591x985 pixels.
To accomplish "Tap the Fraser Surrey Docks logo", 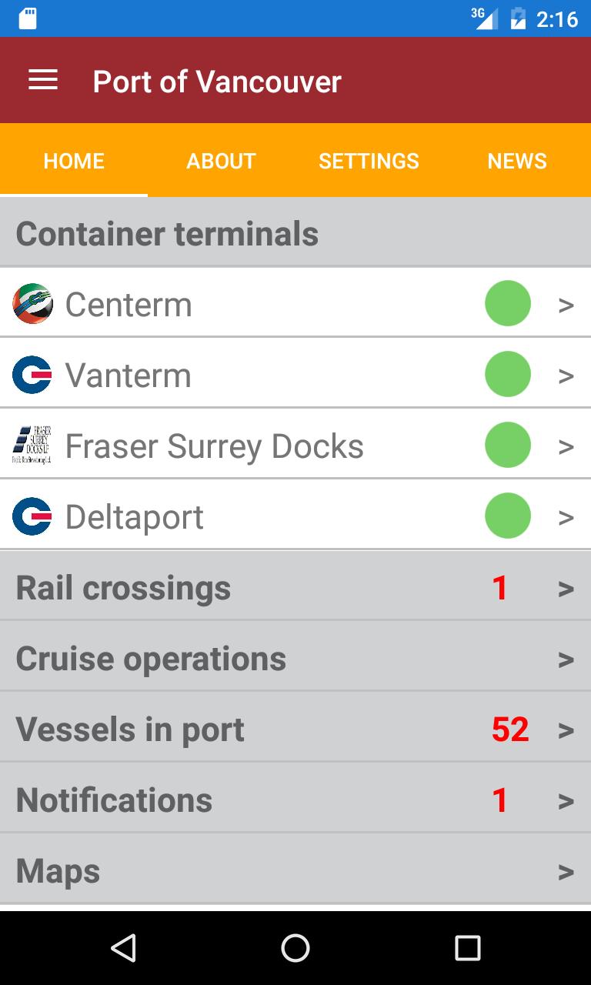I will 32,445.
